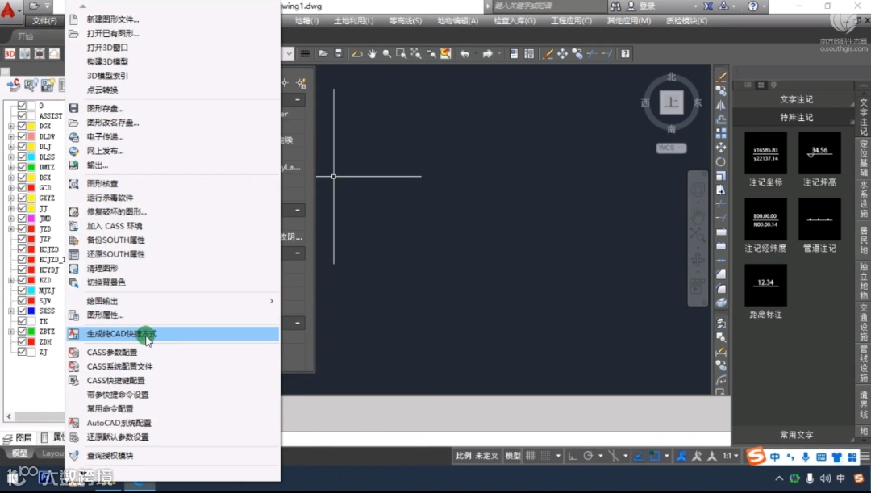871x493 pixels.
Task: Toggle ortho mode icon in status bar
Action: coord(572,456)
